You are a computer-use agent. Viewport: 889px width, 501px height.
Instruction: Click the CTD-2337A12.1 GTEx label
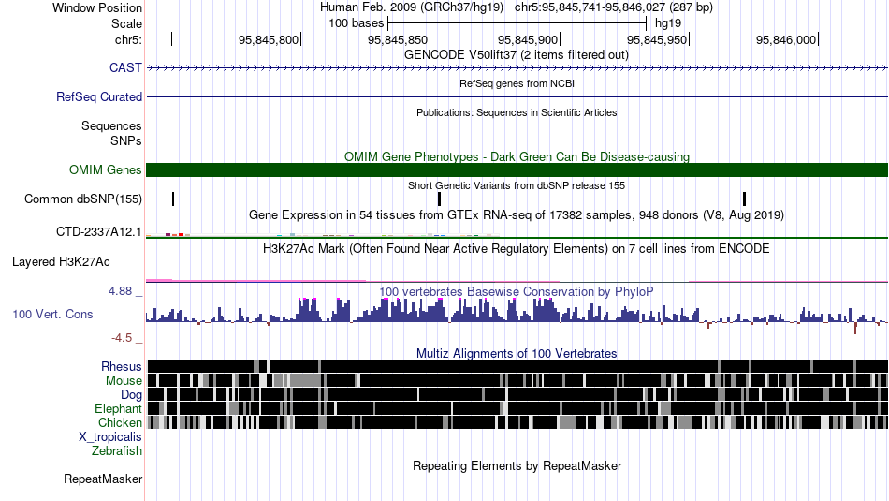click(98, 231)
